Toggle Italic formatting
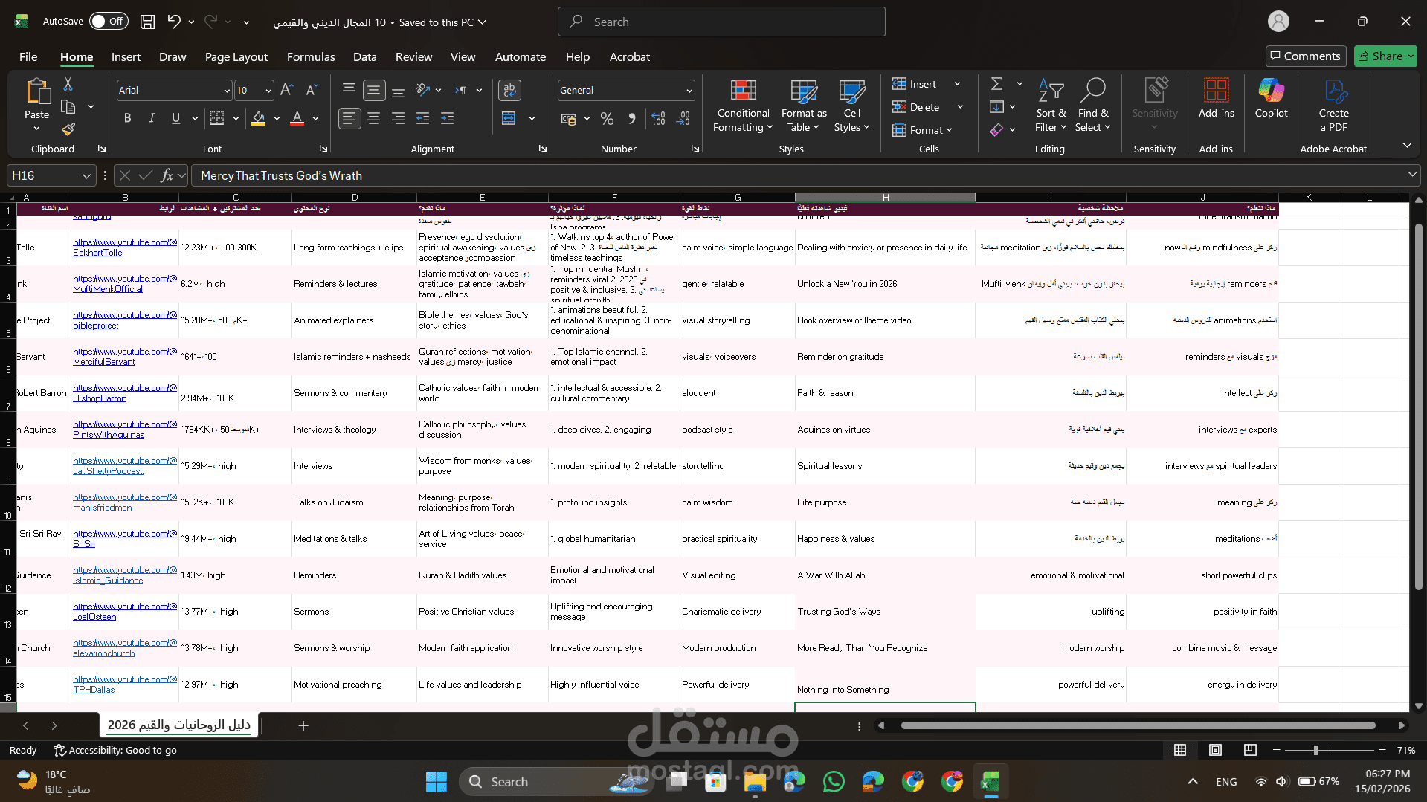The image size is (1427, 802). coord(152,118)
